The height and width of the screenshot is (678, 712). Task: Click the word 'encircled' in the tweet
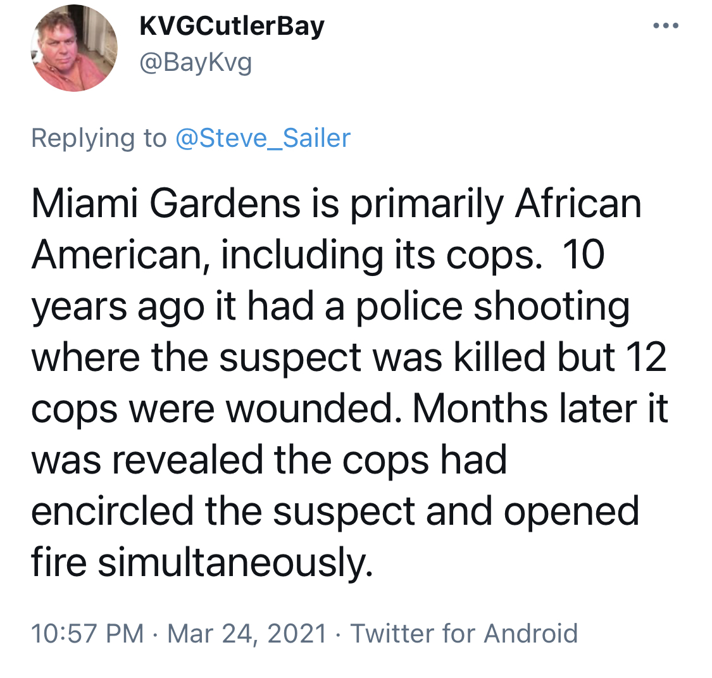(x=112, y=511)
